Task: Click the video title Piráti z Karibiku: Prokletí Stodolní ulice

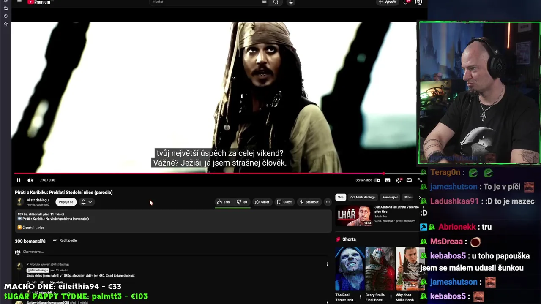Action: (x=64, y=193)
